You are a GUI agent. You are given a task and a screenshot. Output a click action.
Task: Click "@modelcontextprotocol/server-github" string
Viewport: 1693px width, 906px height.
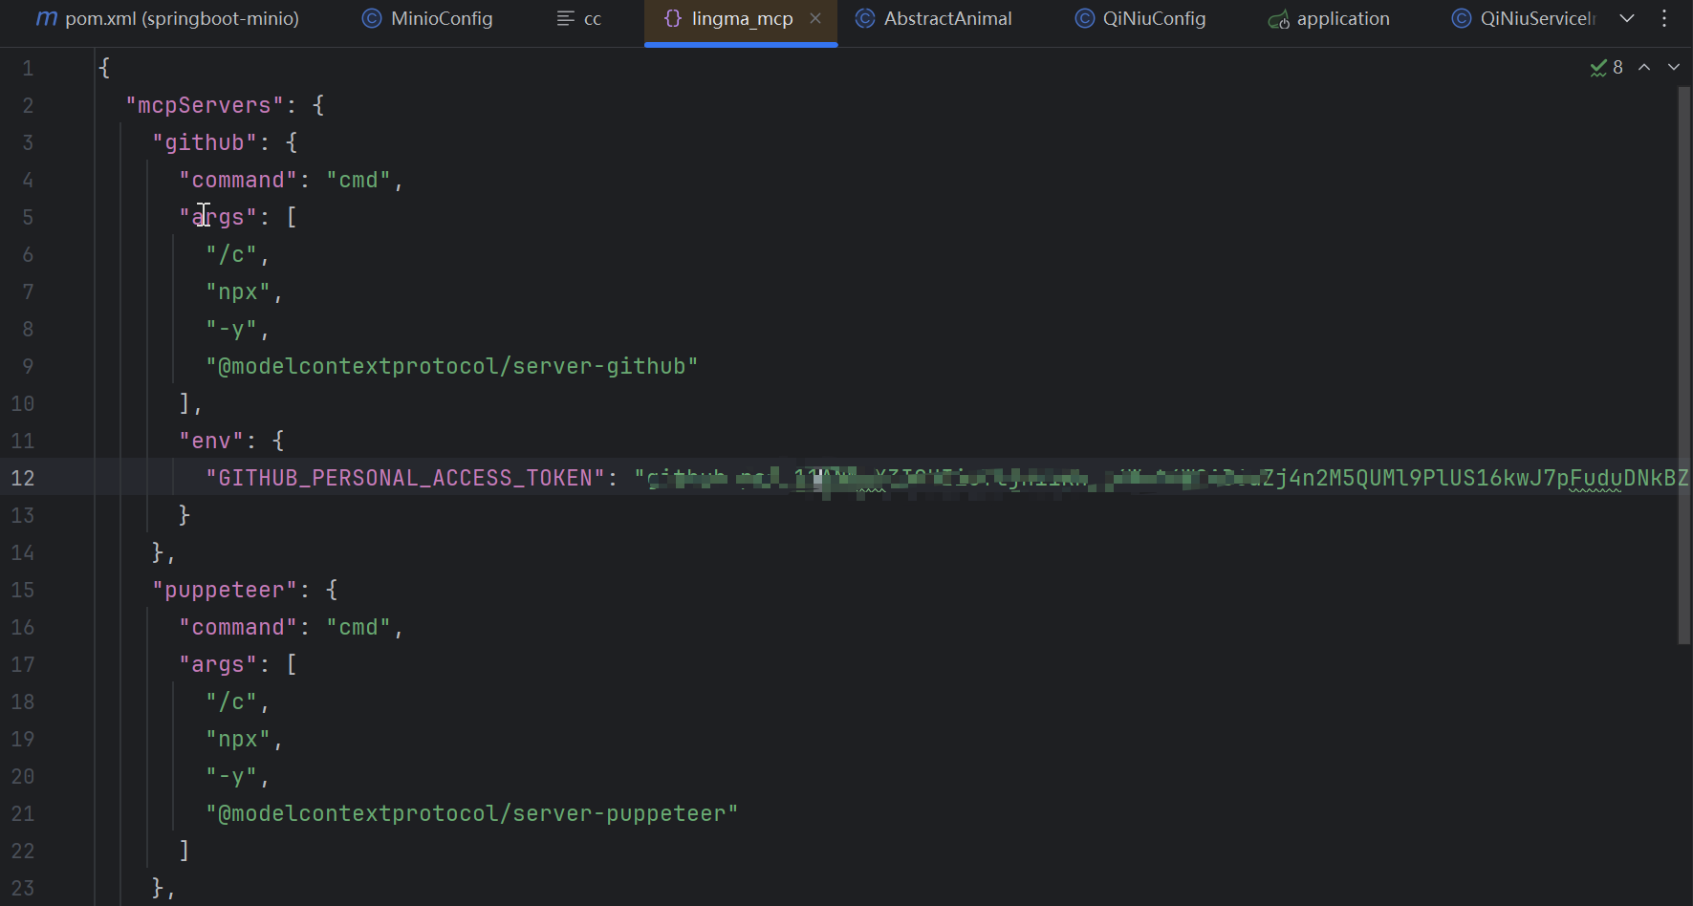[451, 366]
